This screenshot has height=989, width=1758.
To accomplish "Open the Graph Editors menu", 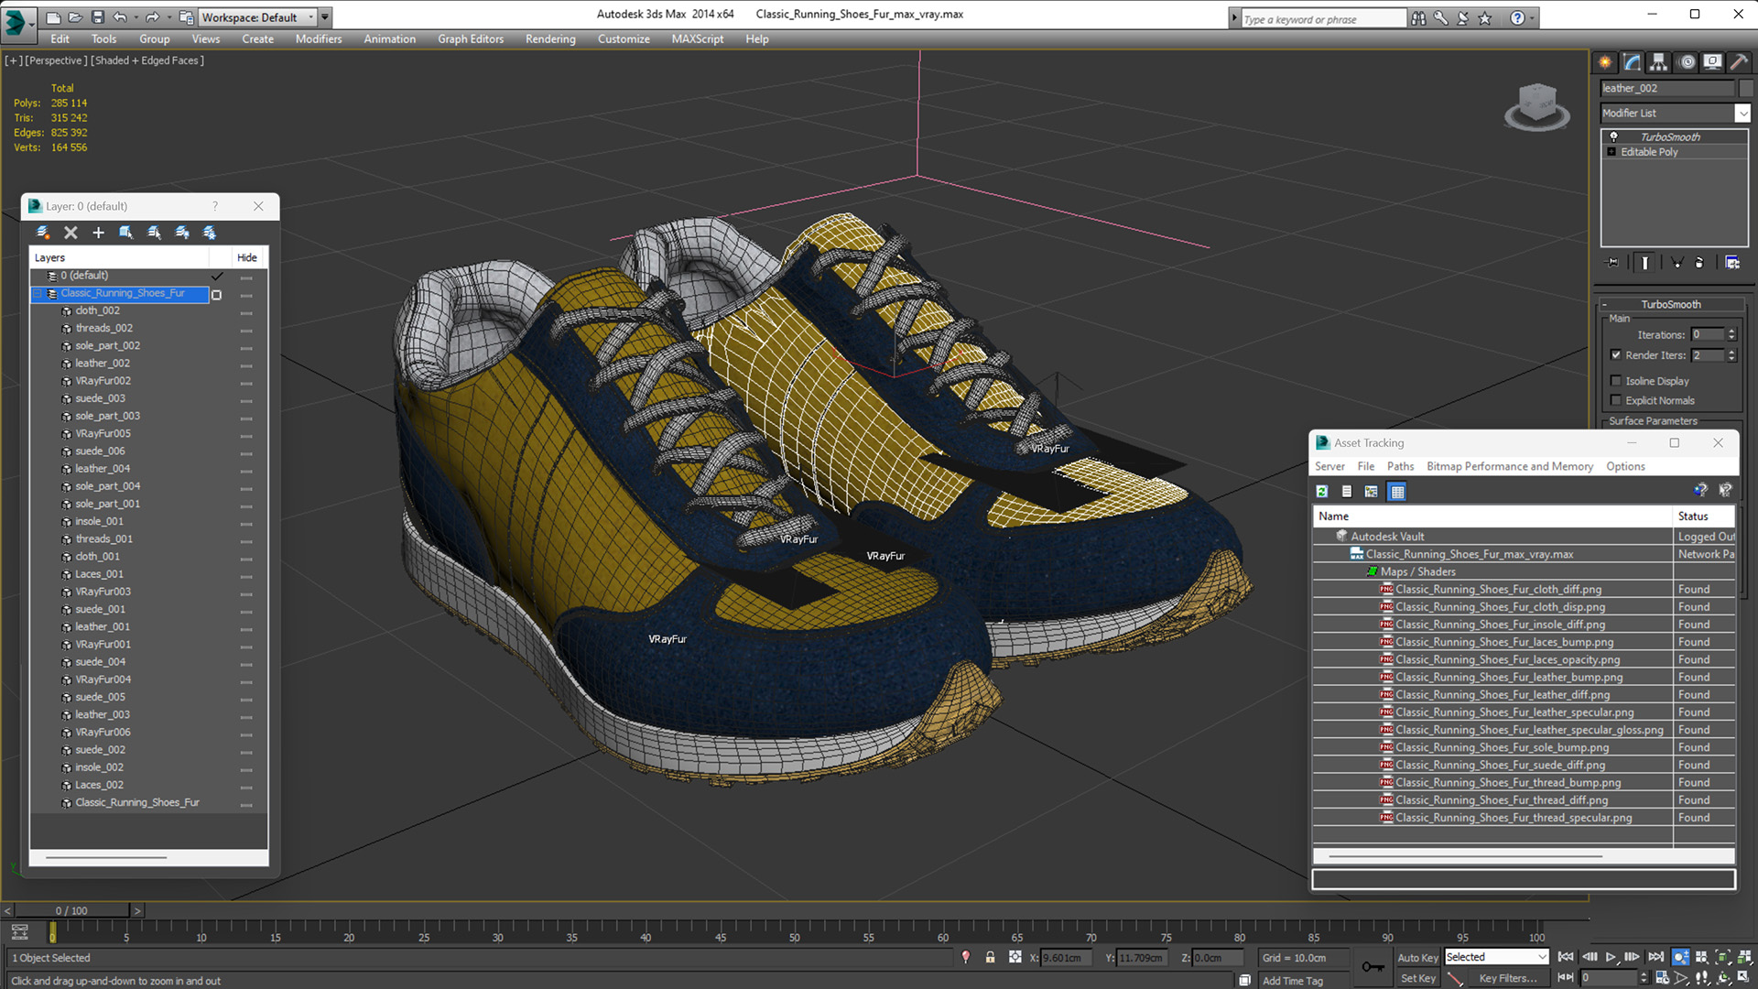I will point(471,38).
